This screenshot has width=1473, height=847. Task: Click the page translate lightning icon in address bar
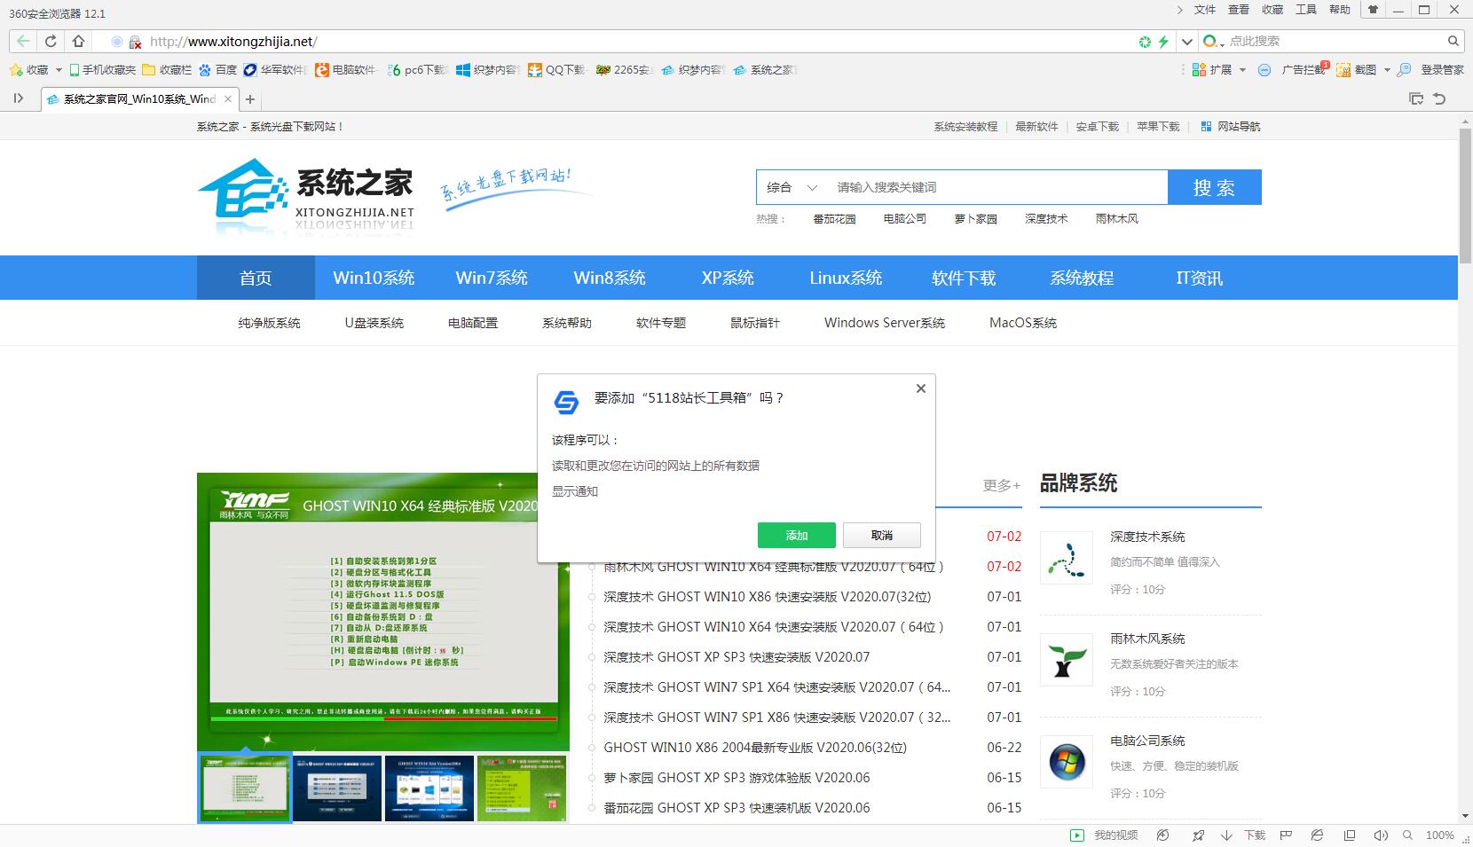pos(1162,41)
